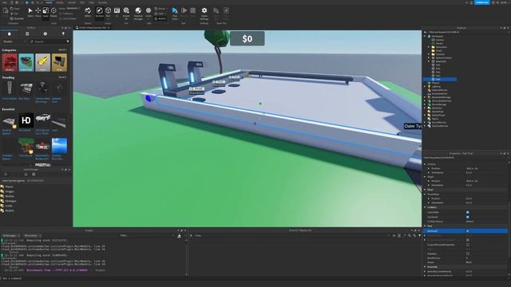Open the Toolbox Inventory tab icon
This screenshot has height=287, width=511.
[27, 33]
